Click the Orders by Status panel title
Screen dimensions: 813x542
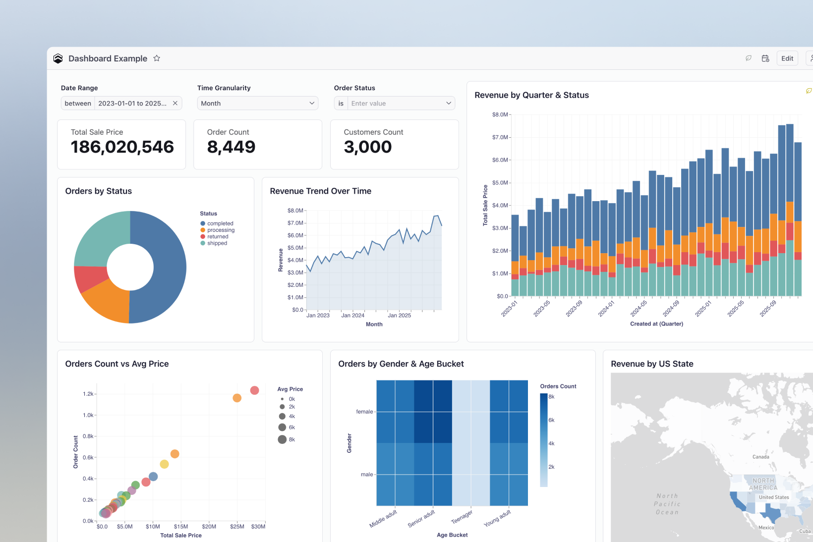tap(98, 191)
